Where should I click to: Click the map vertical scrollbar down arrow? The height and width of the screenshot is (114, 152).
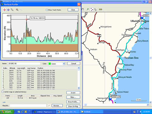point(150,102)
